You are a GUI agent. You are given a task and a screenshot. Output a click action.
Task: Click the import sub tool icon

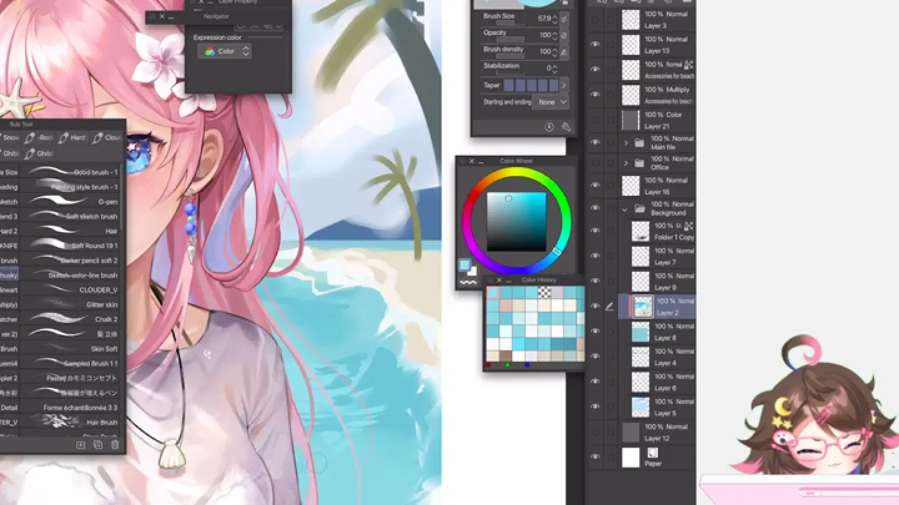(x=81, y=445)
